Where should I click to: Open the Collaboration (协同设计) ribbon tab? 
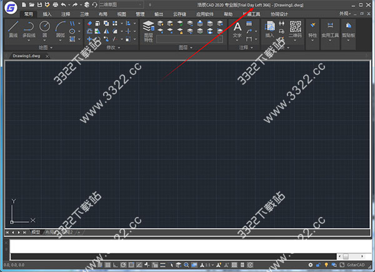[x=279, y=14]
